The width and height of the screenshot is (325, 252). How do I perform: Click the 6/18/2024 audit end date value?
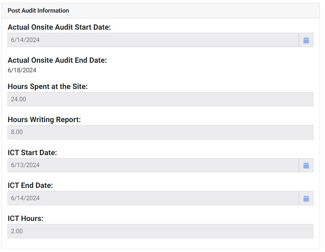pos(22,71)
